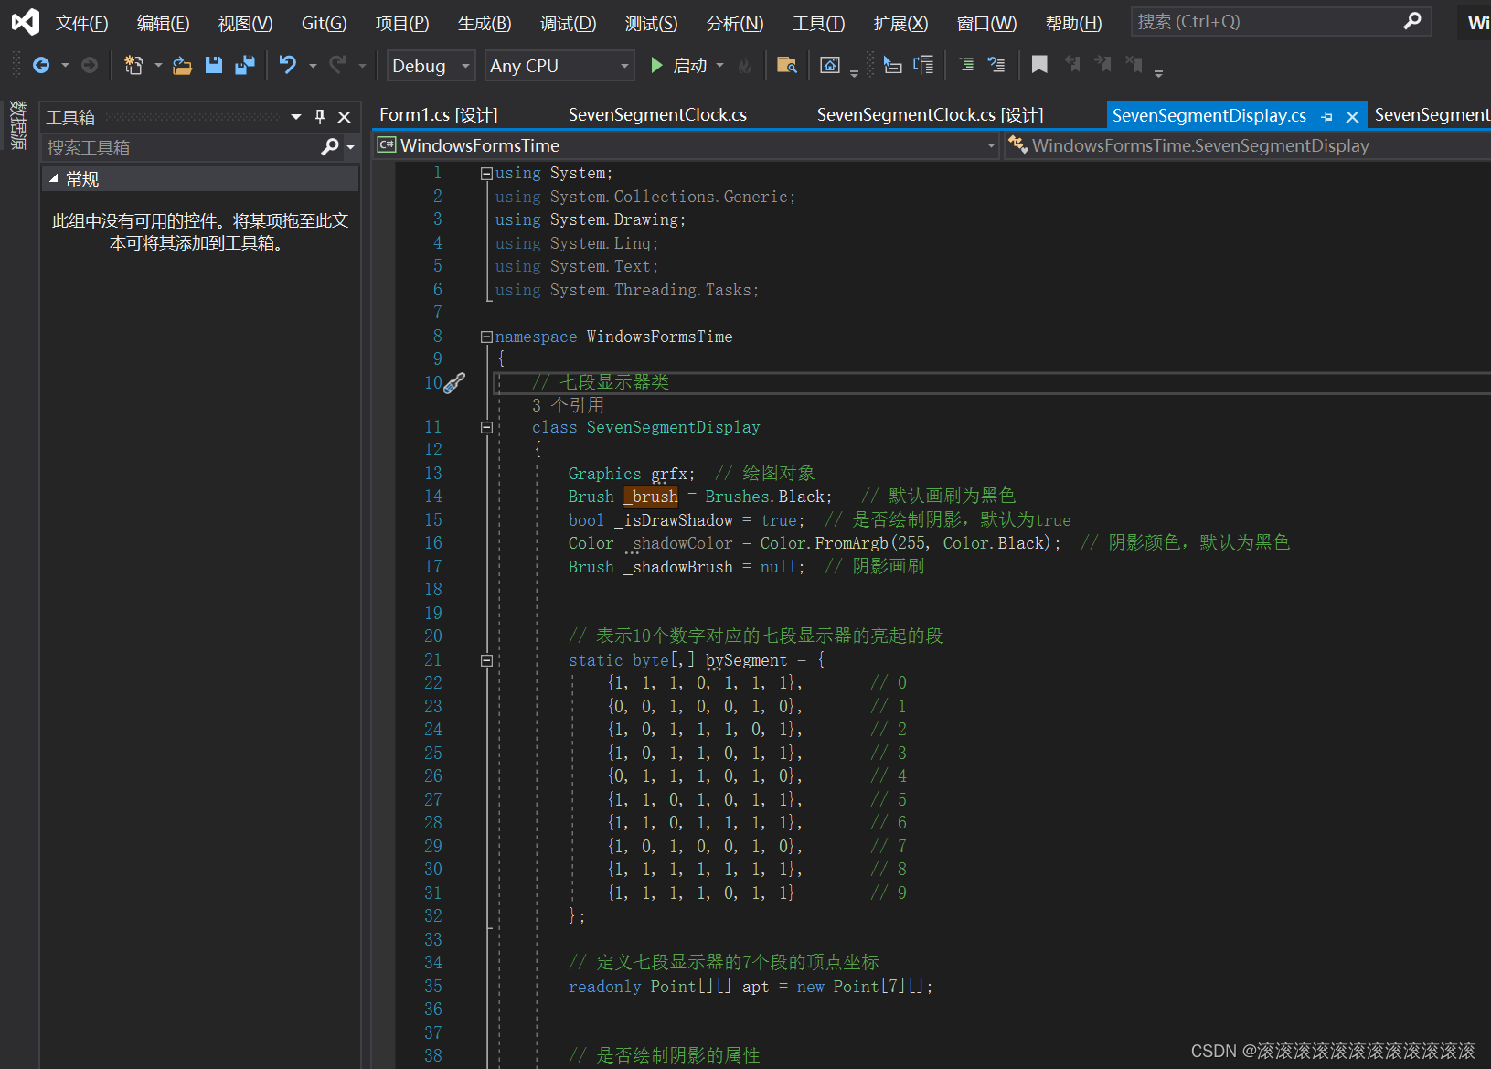Click the Navigate Backward arrow icon

pos(42,65)
